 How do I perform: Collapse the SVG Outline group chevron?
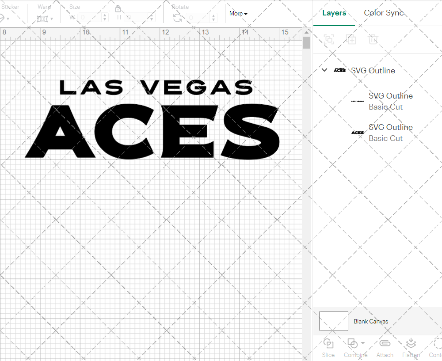[324, 70]
